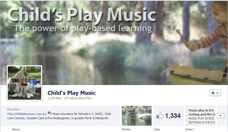The image size is (228, 132).
Task: Open the Likes label link
Action: [x=156, y=129]
